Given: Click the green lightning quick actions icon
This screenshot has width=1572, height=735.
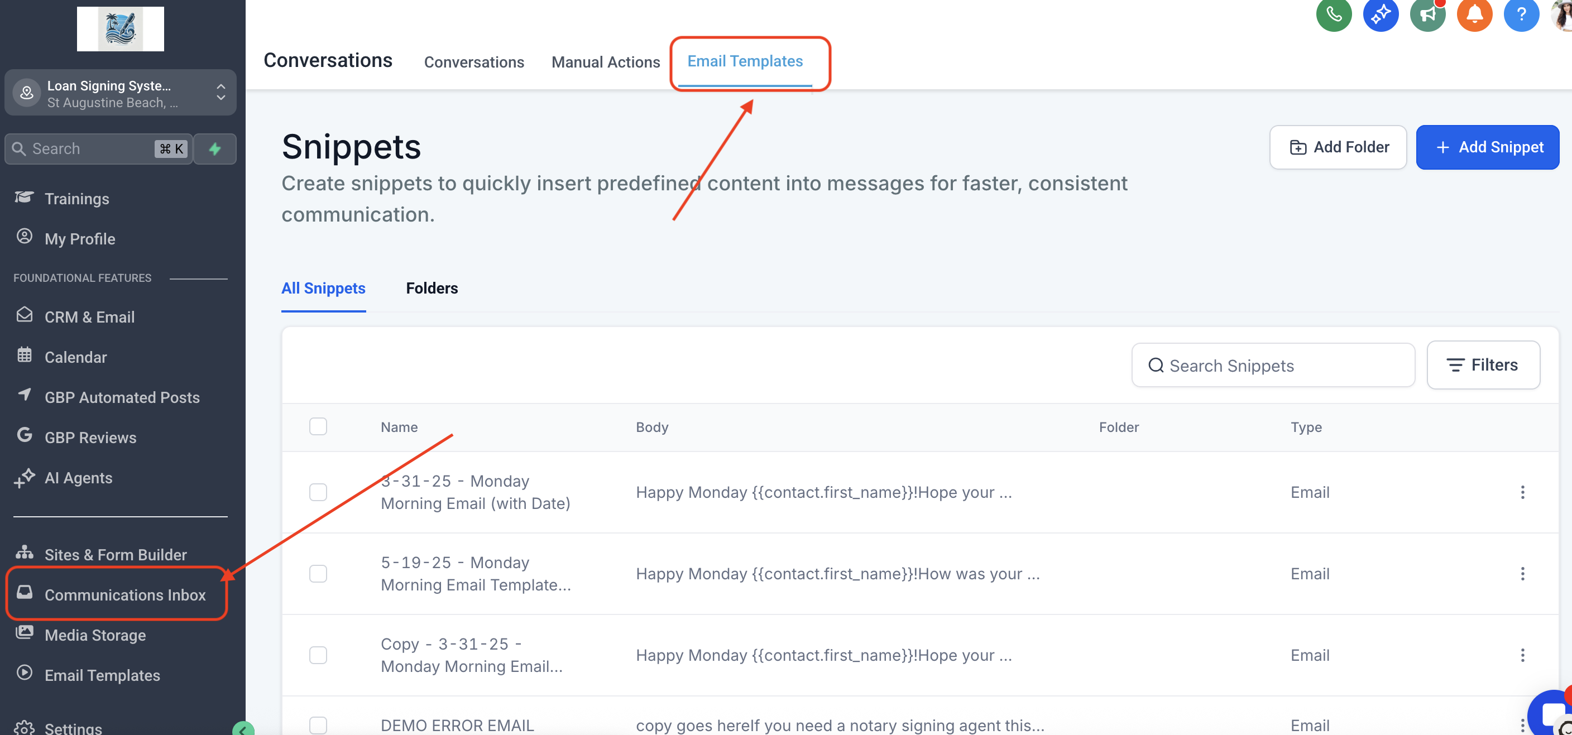Looking at the screenshot, I should (x=215, y=149).
